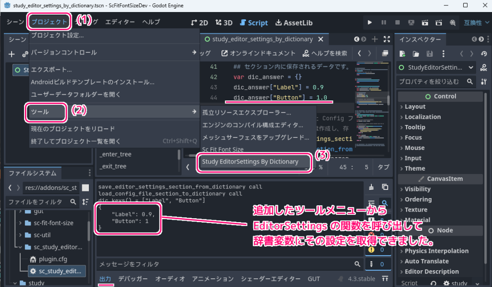Create a new resource in the Inspector

(x=404, y=54)
